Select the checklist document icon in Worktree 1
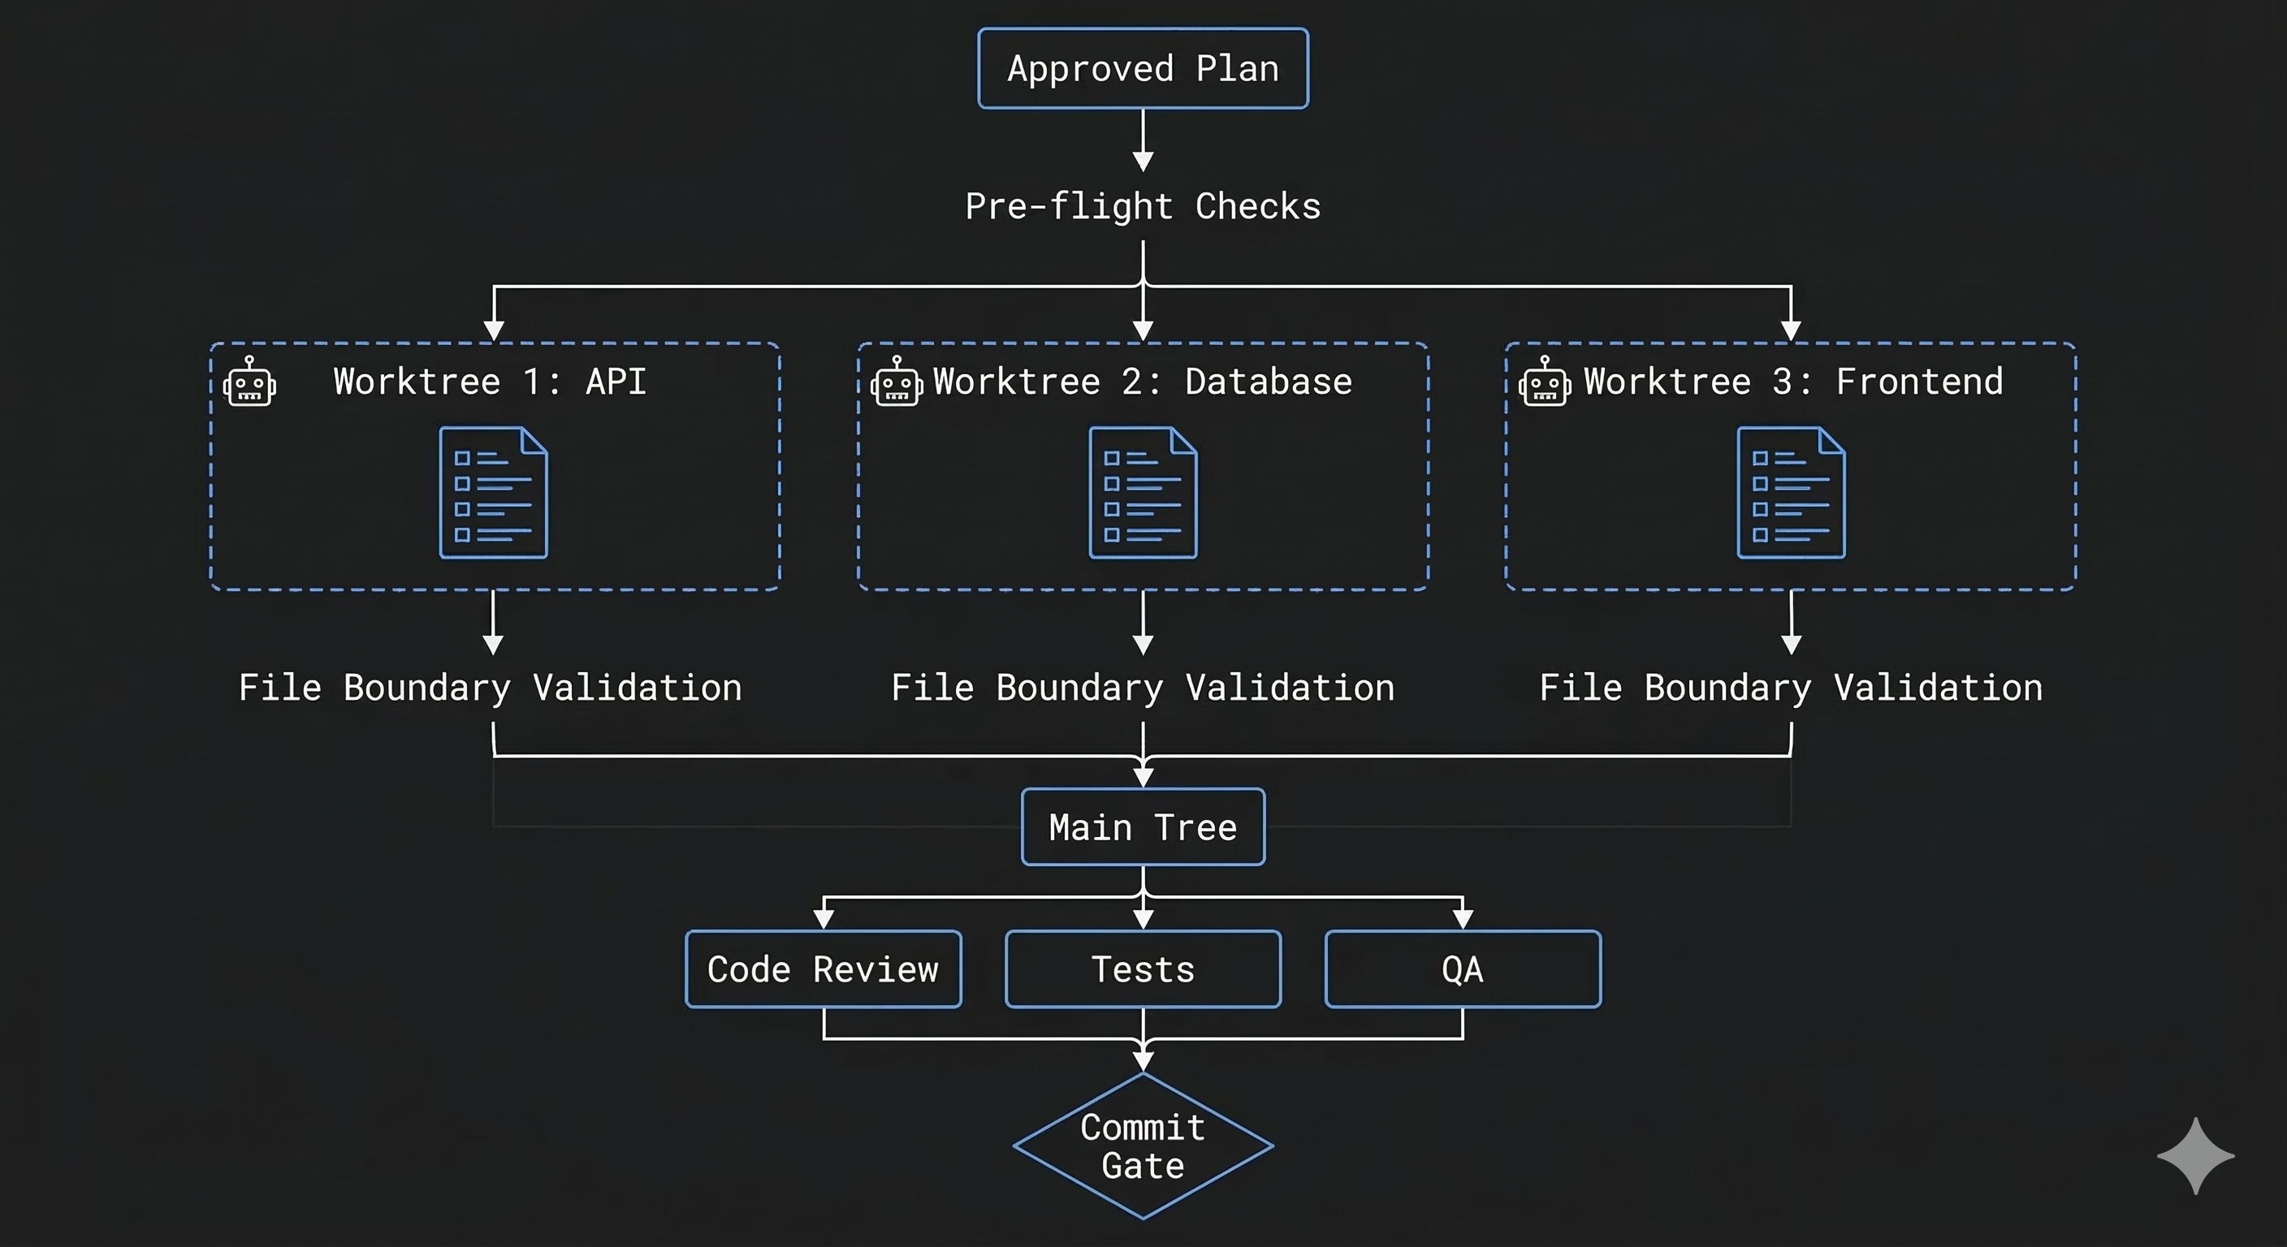2287x1247 pixels. (x=494, y=494)
